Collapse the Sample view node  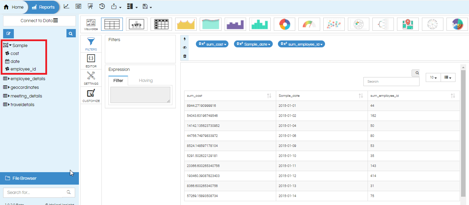pyautogui.click(x=10, y=45)
